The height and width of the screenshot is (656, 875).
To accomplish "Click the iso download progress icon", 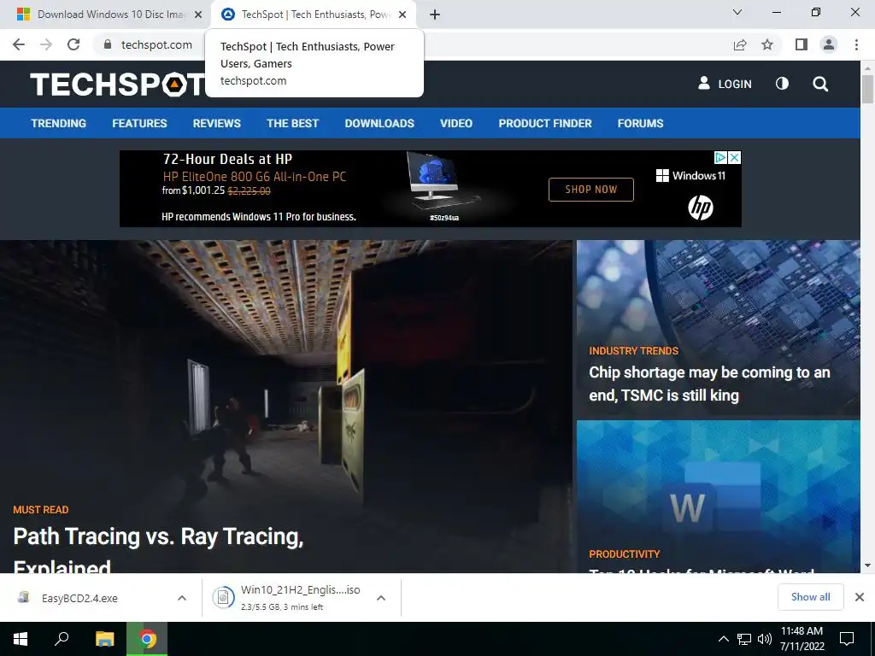I will coord(223,597).
